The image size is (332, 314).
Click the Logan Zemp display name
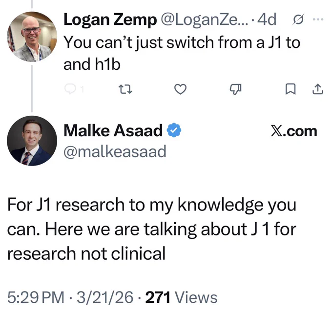coord(110,20)
